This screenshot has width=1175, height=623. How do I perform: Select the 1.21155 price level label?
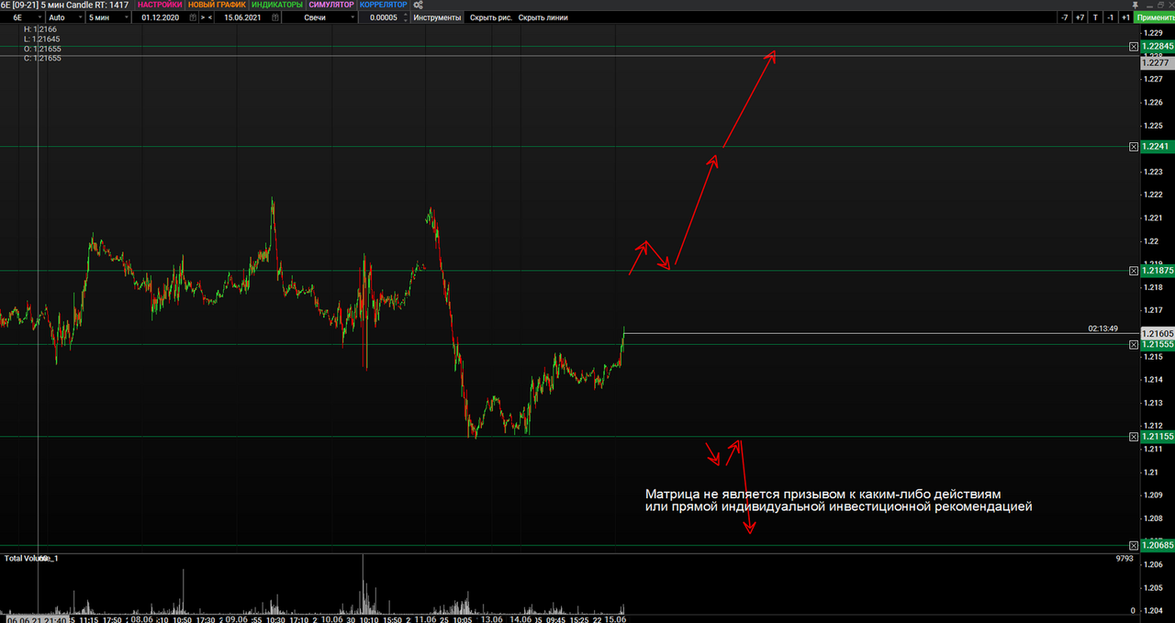(1156, 437)
